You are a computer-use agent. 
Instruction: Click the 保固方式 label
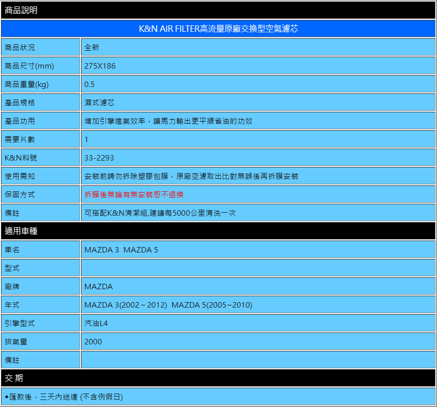[x=20, y=195]
